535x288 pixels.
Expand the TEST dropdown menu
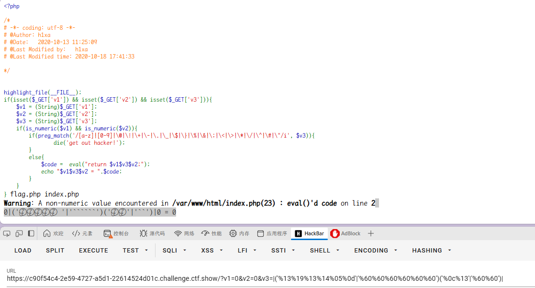pyautogui.click(x=135, y=251)
